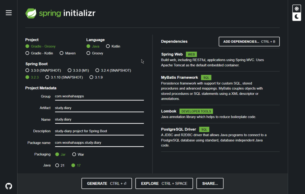305x194 pixels.
Task: Focus the Artifact input field
Action: coord(99,108)
